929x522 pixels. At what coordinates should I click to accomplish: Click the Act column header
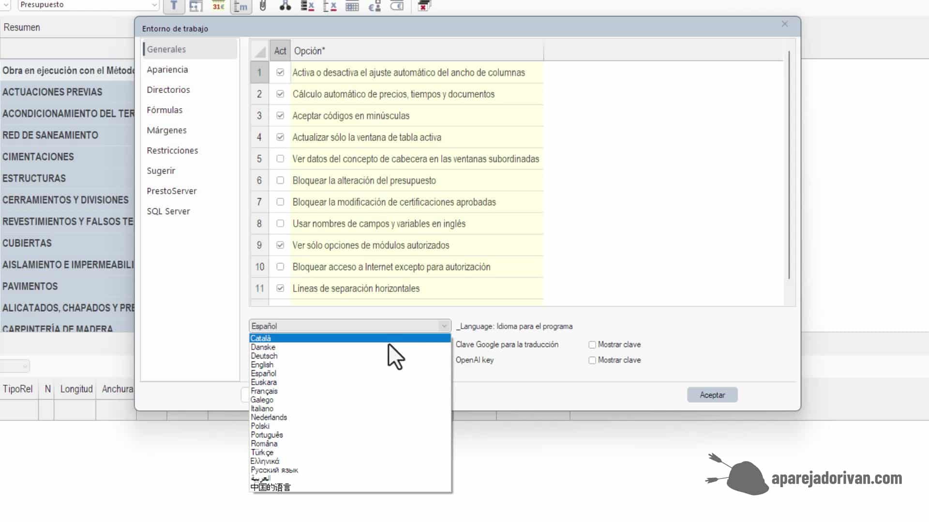click(x=280, y=51)
